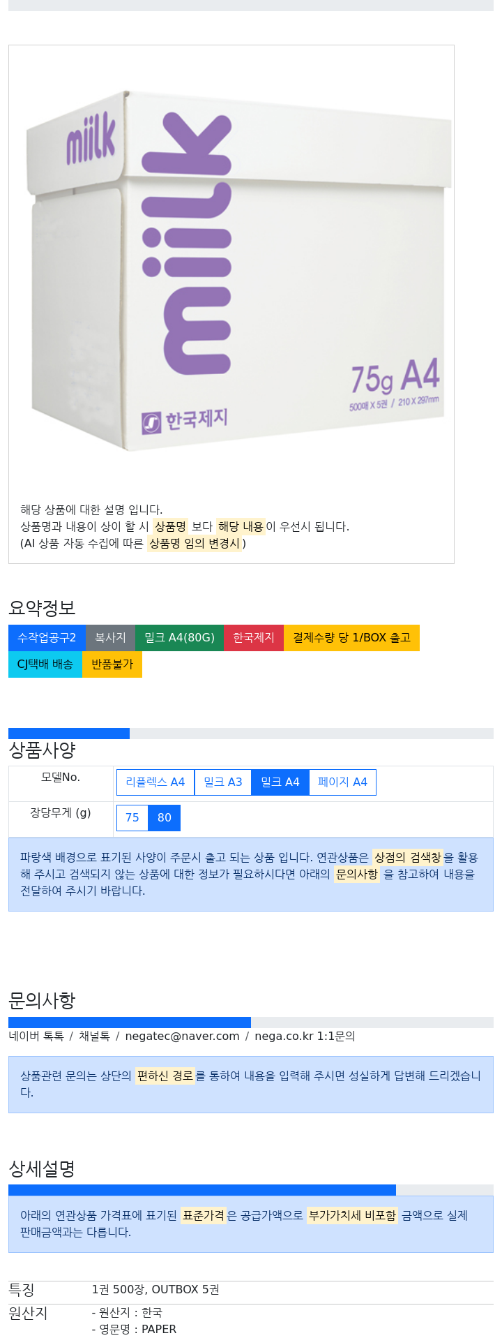Select the 한국제지 red brand tag
Viewport: 502px width, 1338px height.
(x=254, y=638)
